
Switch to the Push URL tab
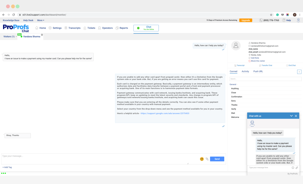[x=258, y=72]
